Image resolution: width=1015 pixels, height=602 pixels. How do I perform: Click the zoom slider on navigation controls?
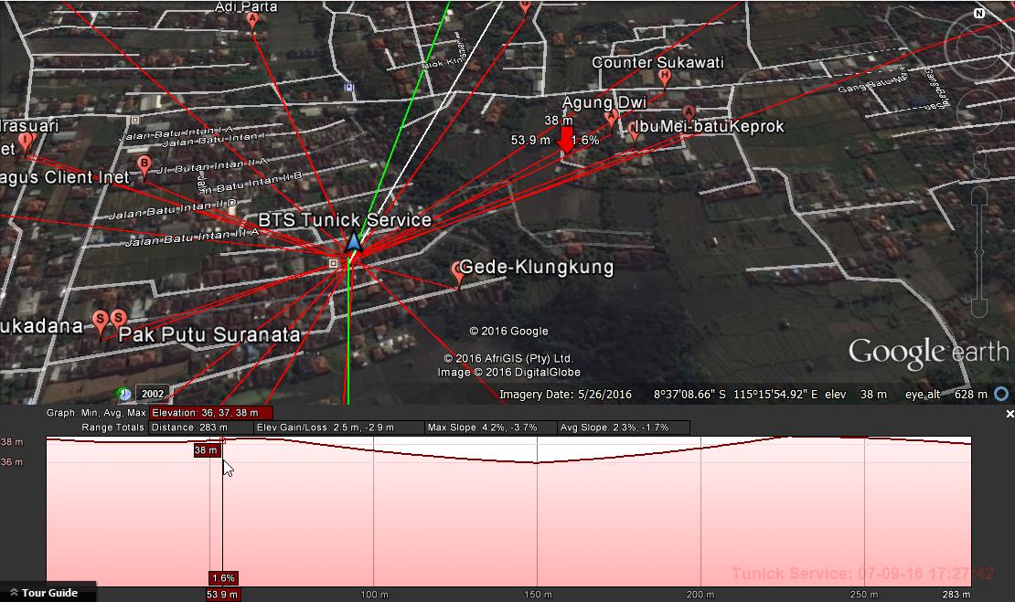979,252
